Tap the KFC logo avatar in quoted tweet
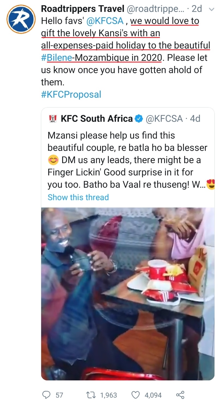 (x=52, y=118)
